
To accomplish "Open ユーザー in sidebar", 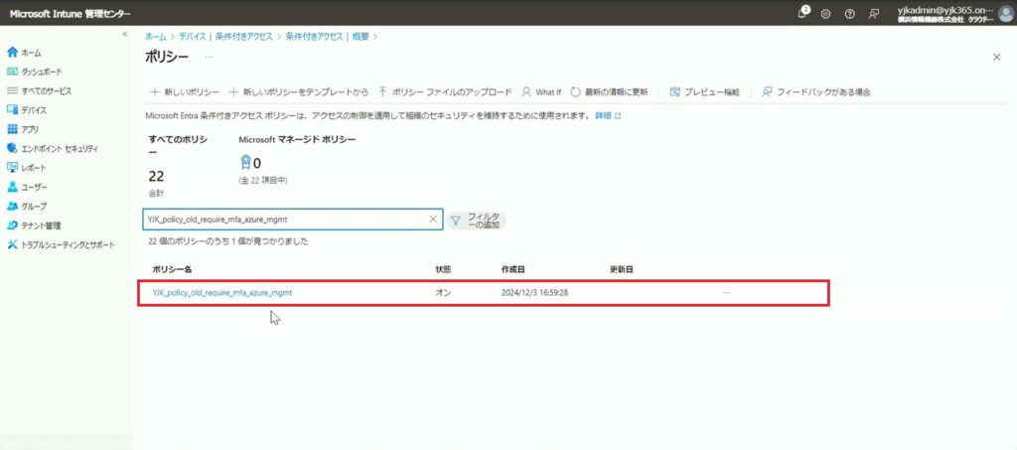I will coord(27,188).
